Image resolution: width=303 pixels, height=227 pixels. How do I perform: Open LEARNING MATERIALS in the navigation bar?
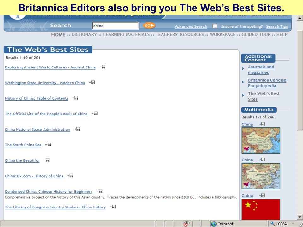tap(126, 35)
